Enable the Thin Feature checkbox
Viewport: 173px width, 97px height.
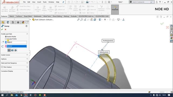2,67
